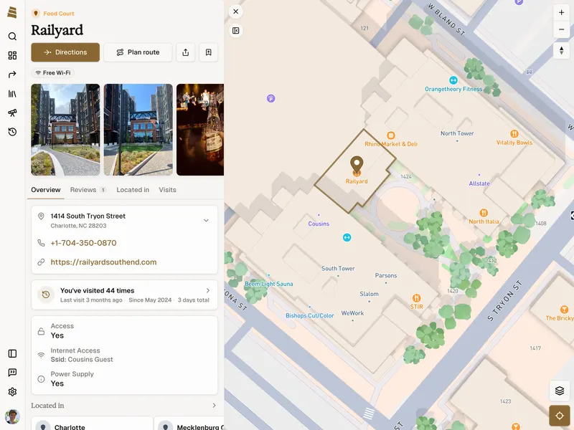
Task: Expand the Located in section arrow
Action: (214, 406)
